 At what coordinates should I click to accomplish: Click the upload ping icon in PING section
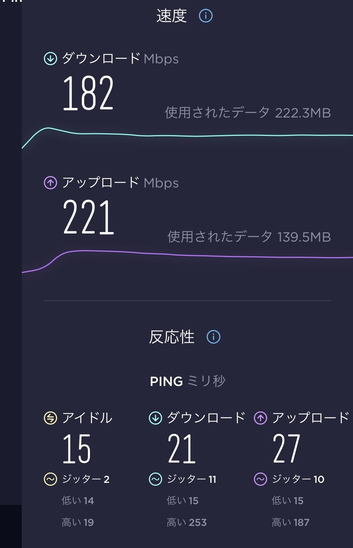(x=261, y=418)
